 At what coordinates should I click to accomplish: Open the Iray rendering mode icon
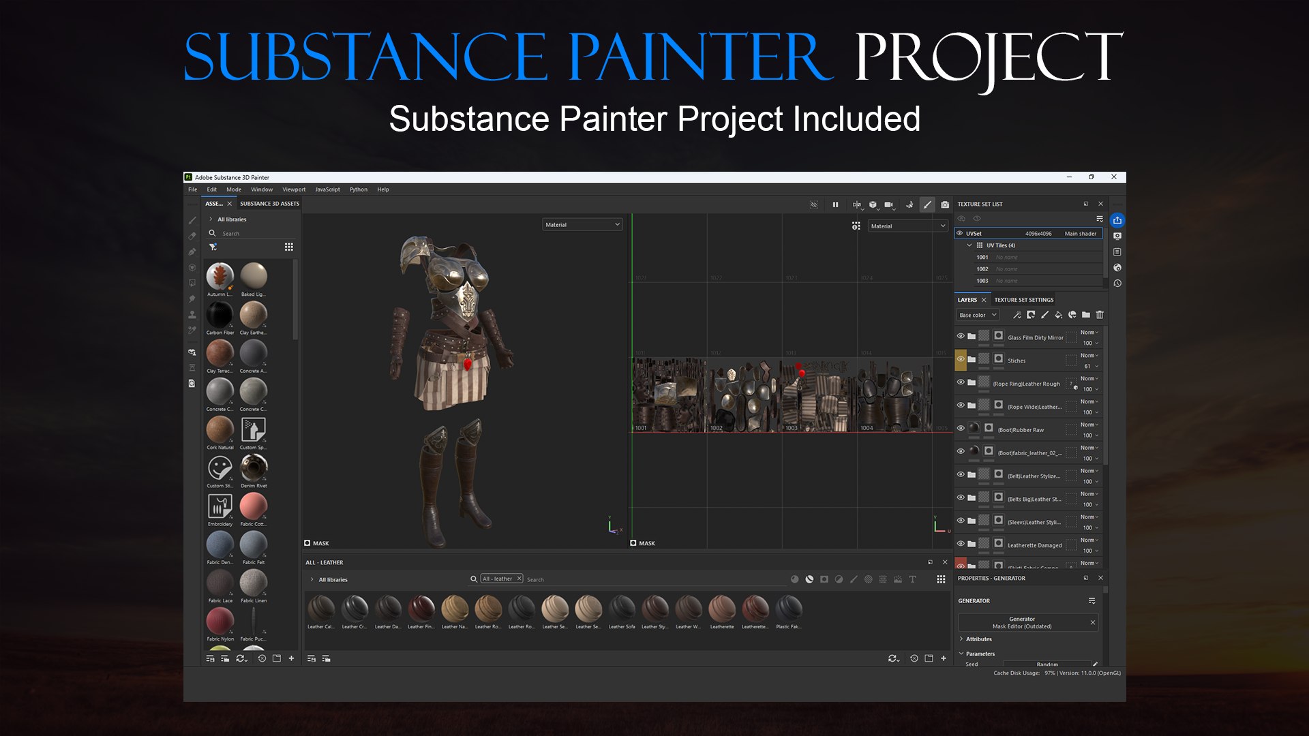click(x=909, y=204)
